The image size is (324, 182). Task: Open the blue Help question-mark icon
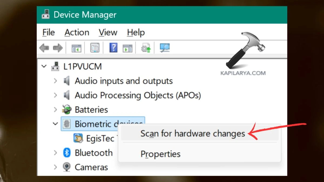tap(113, 48)
